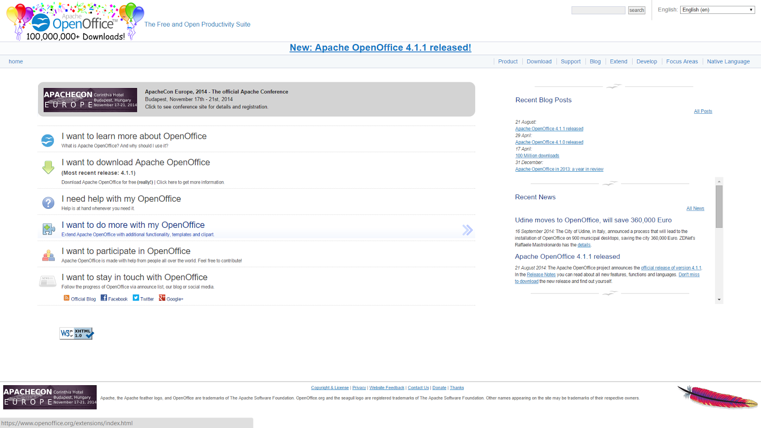761x428 pixels.
Task: Open Apache OpenOffice 4.1.1 released blog post
Action: tap(549, 129)
